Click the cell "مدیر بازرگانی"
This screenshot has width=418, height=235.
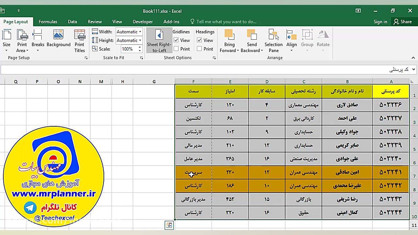point(193,199)
